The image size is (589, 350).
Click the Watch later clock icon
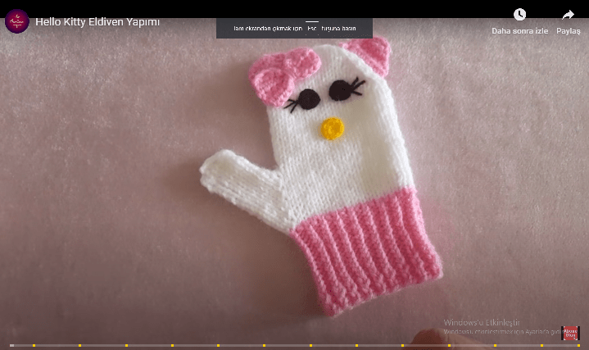pos(519,15)
